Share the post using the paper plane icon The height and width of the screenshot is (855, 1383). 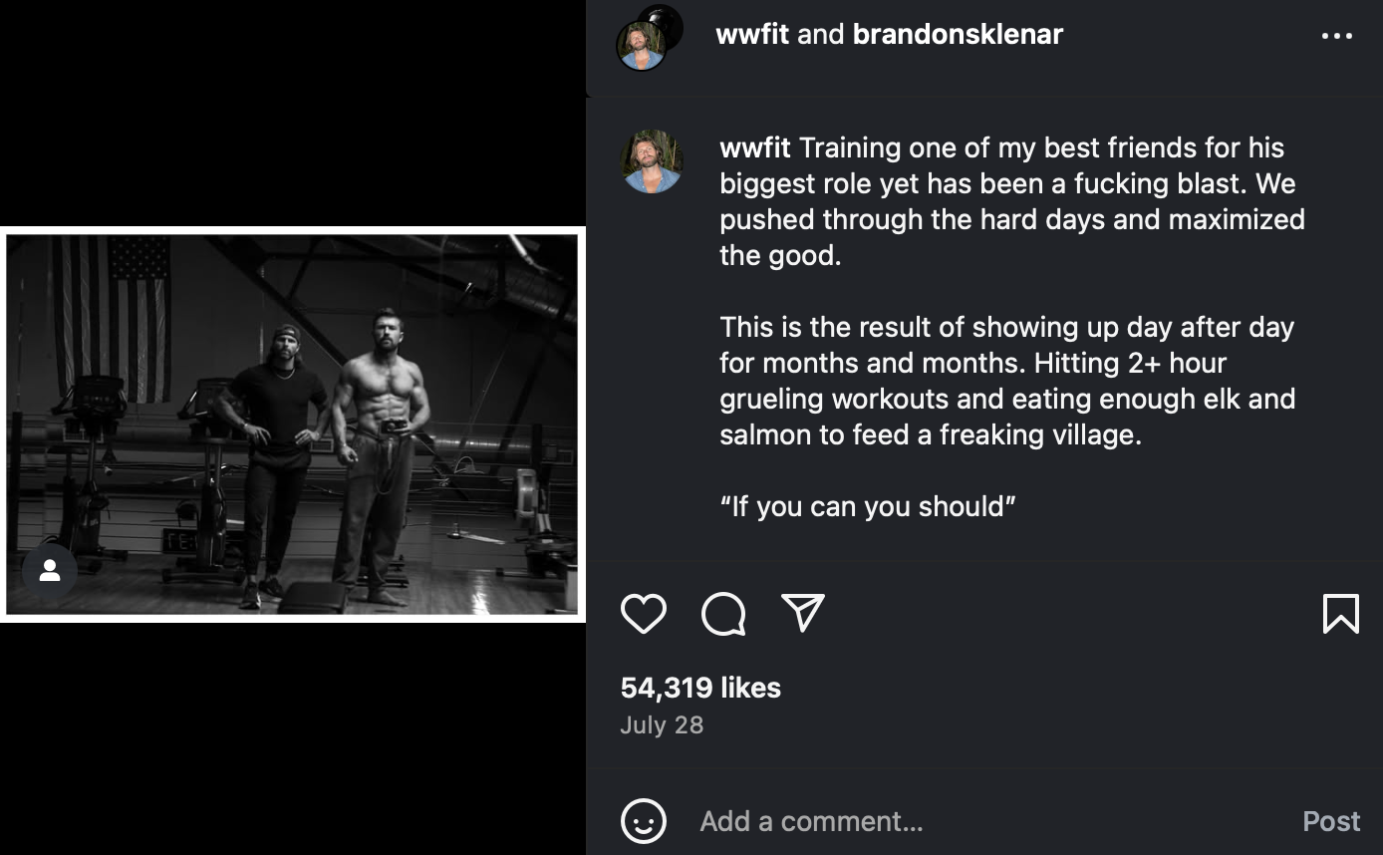pos(803,614)
